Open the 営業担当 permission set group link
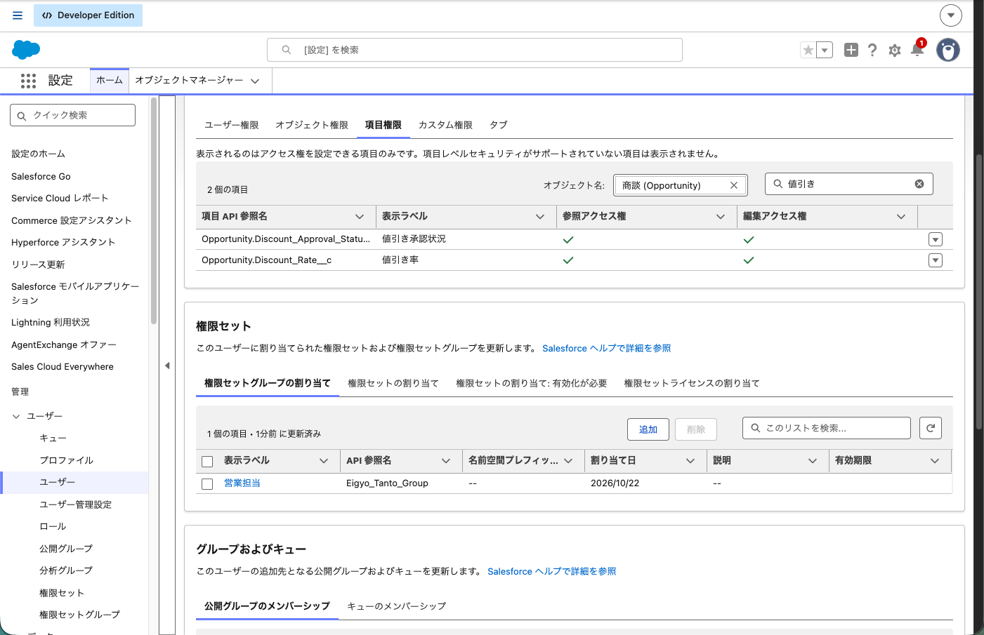This screenshot has width=984, height=635. click(x=242, y=483)
